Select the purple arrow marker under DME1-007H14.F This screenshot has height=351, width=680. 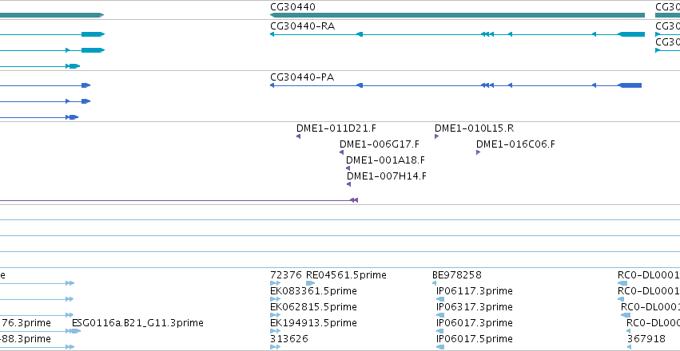coord(348,184)
